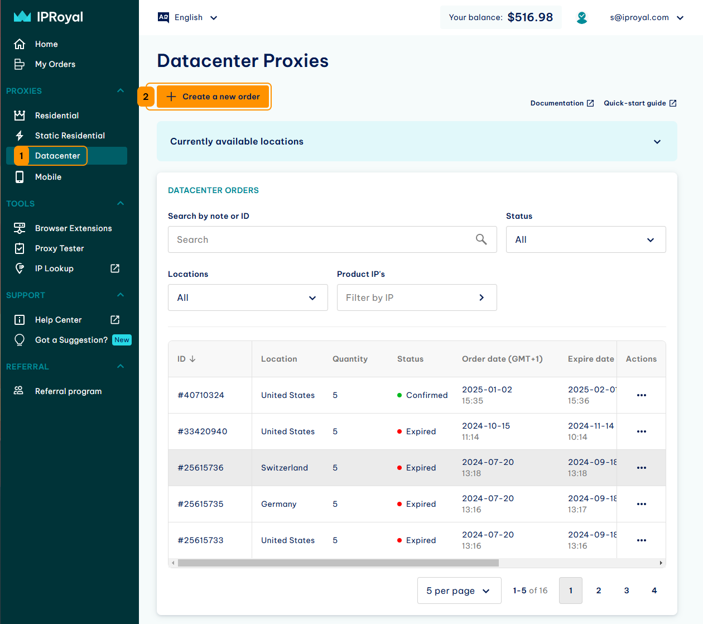Open actions menu for order #40710324
The height and width of the screenshot is (624, 703).
642,395
